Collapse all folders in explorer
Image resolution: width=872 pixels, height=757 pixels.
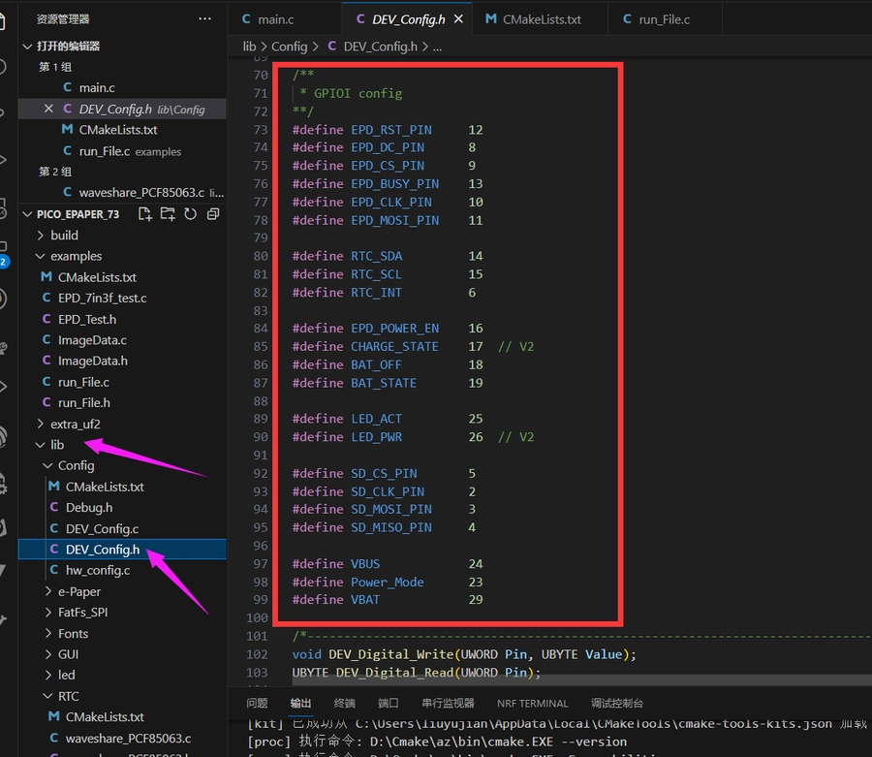pyautogui.click(x=213, y=214)
